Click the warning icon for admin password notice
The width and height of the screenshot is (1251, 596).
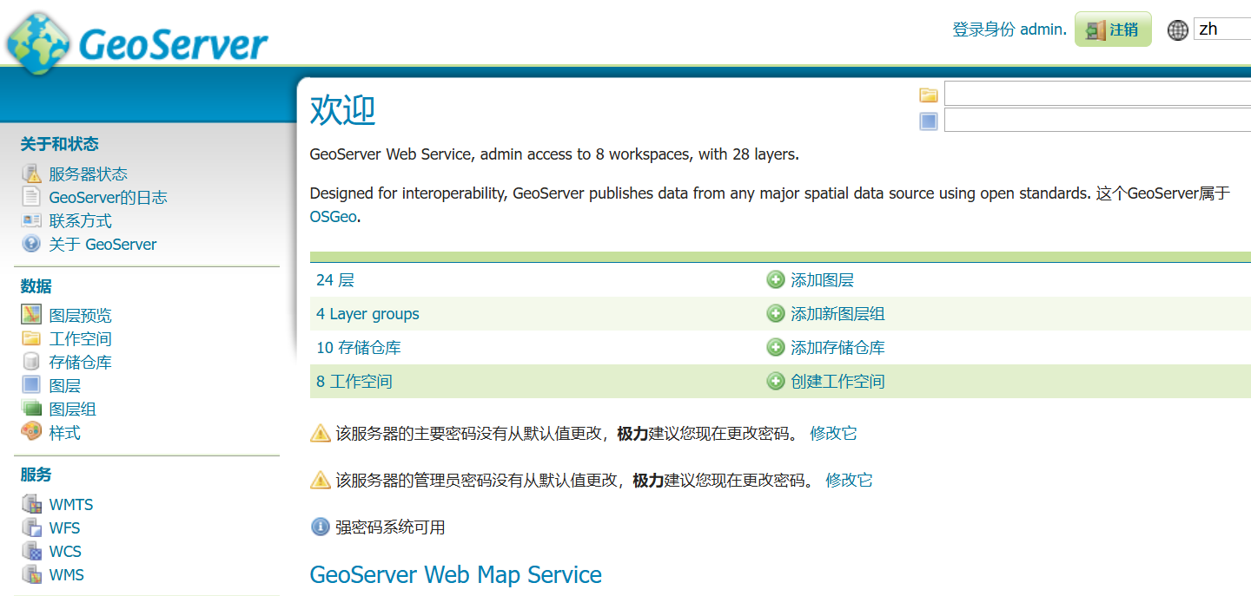point(321,480)
